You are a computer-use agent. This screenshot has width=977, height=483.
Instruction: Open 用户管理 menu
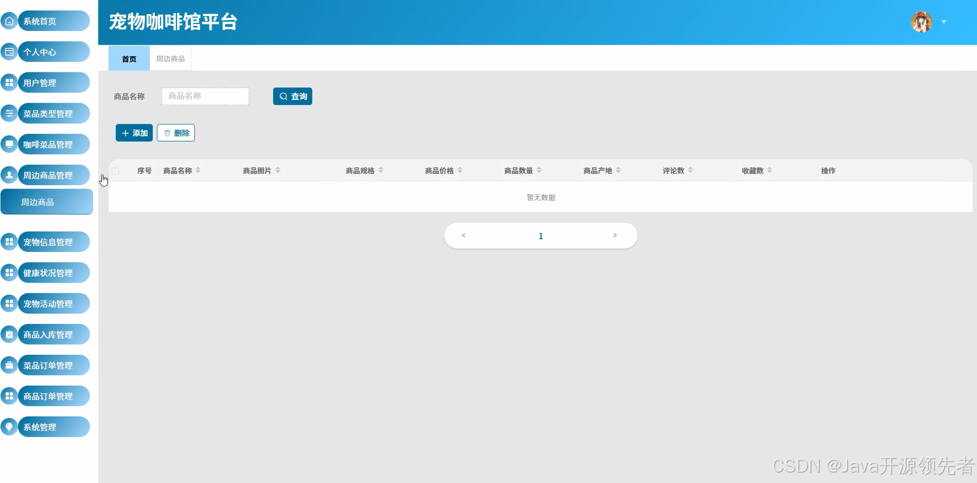click(53, 82)
